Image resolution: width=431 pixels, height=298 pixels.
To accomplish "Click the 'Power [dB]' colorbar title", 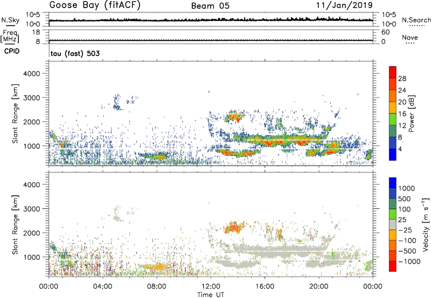I will [411, 113].
